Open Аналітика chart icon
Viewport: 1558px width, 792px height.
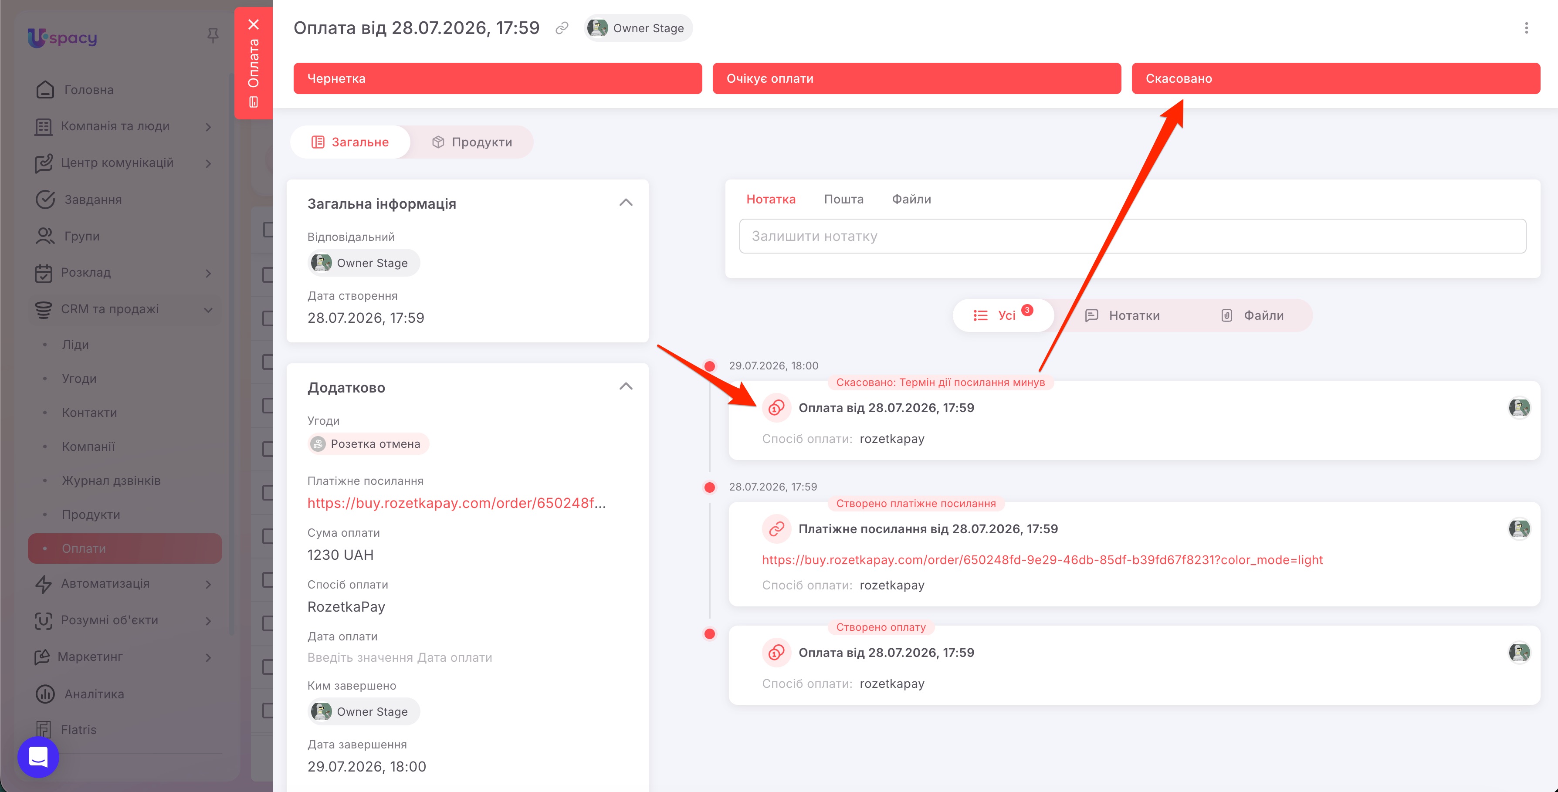pyautogui.click(x=45, y=694)
